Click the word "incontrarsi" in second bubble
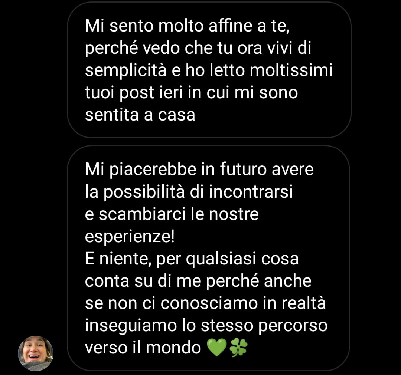Viewport: 401px width, 375px height. tap(251, 192)
